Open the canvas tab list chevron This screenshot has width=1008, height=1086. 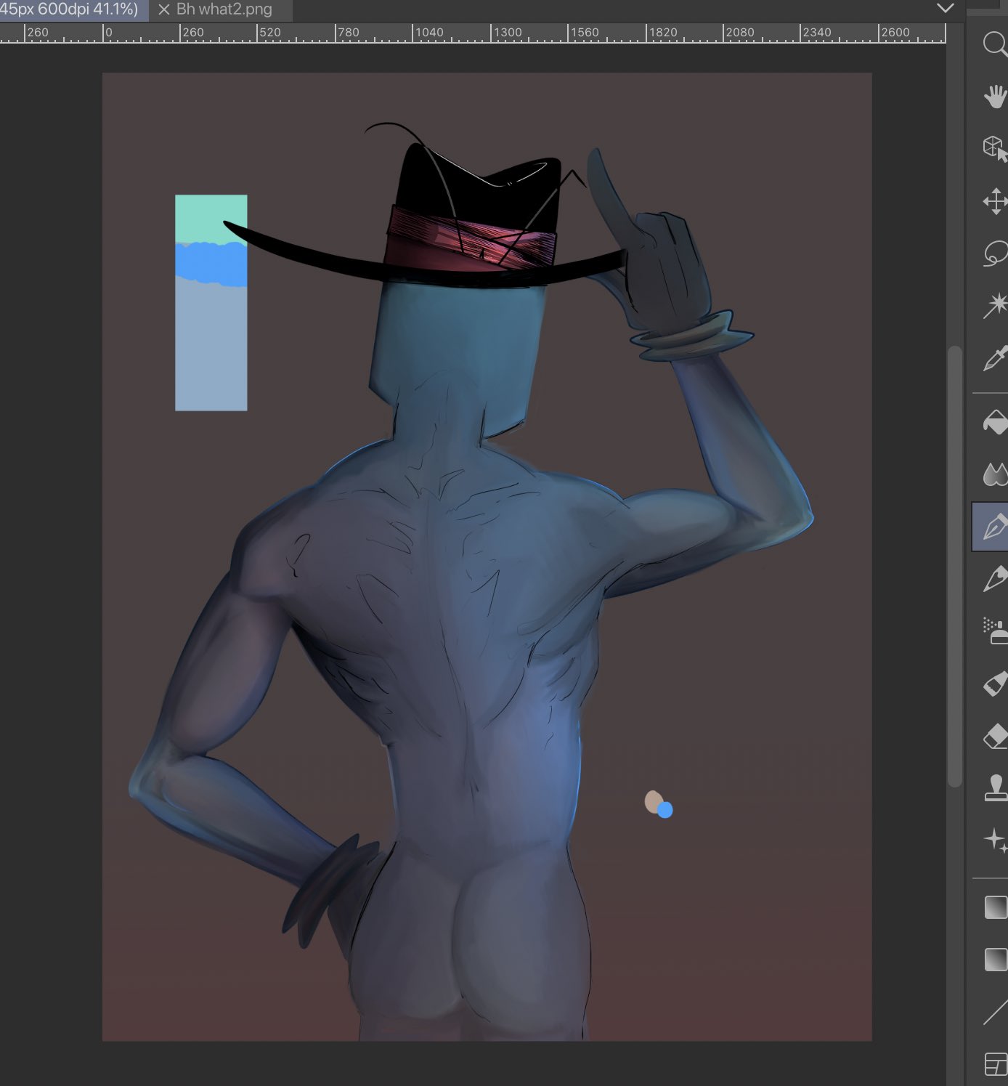[x=945, y=9]
